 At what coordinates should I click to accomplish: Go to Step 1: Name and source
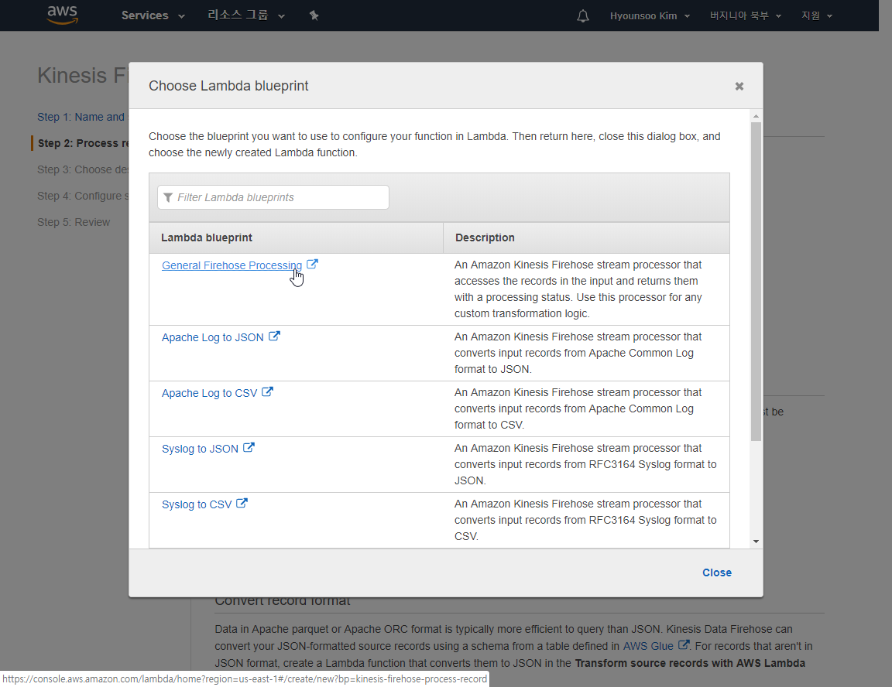[x=83, y=117]
